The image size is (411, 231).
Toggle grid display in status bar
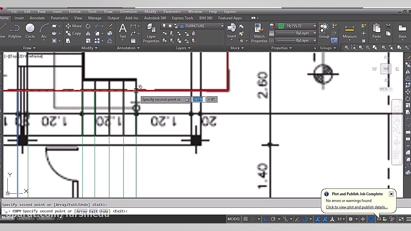pos(246,219)
